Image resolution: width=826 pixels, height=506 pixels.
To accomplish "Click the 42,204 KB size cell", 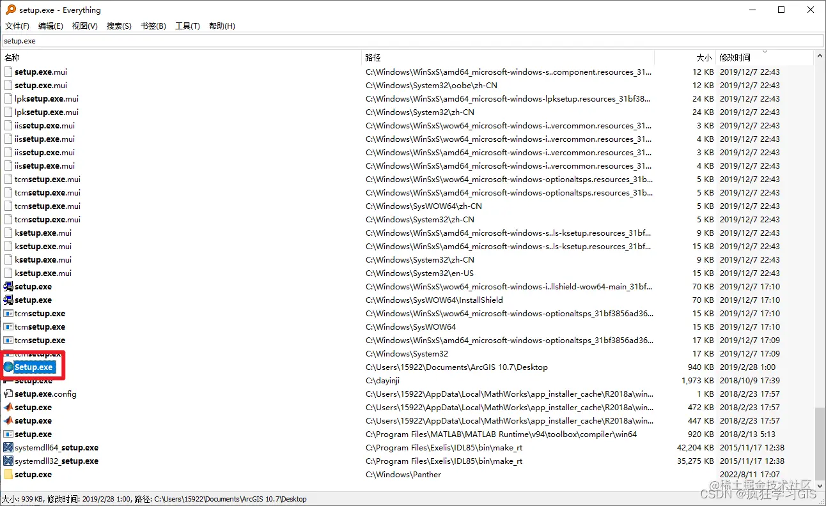I will click(695, 448).
